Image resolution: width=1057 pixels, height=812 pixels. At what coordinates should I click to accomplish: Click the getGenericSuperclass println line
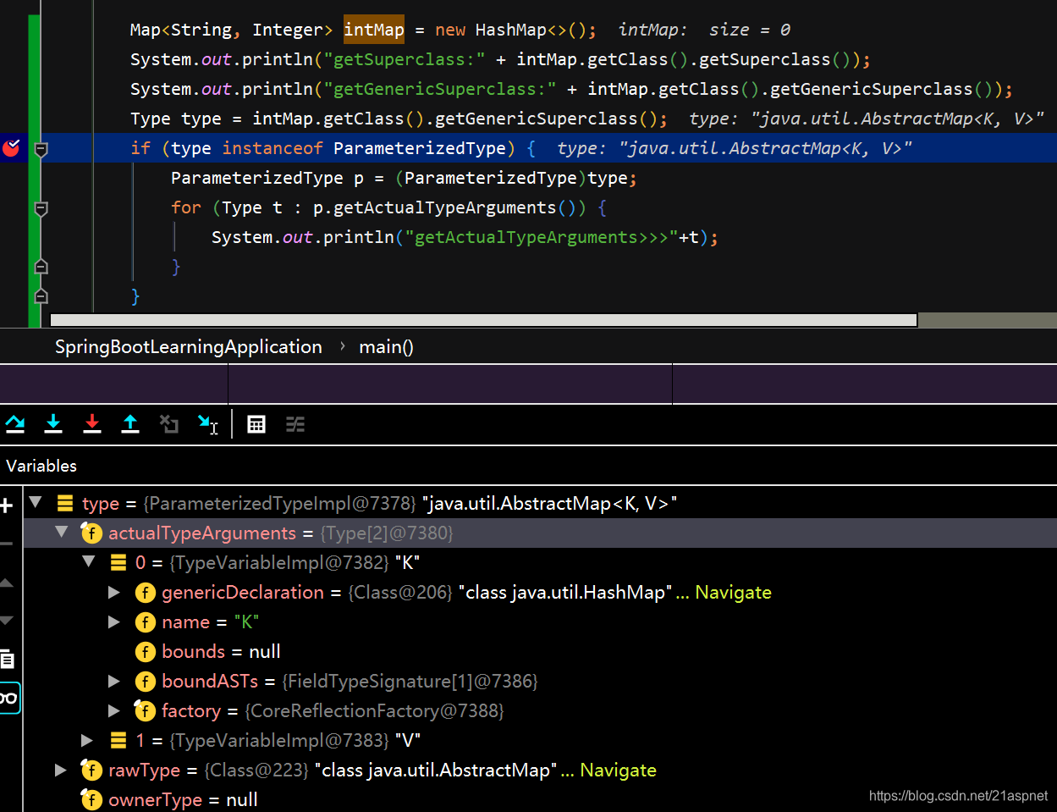point(571,89)
